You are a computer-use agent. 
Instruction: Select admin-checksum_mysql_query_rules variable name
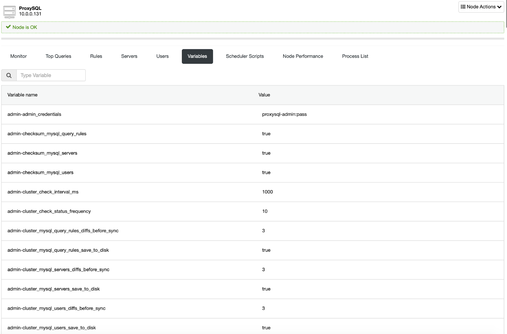(x=47, y=134)
